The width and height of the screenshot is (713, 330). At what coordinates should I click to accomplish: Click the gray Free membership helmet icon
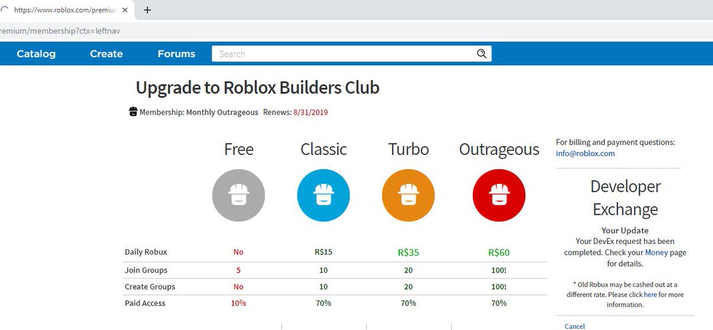tap(238, 195)
